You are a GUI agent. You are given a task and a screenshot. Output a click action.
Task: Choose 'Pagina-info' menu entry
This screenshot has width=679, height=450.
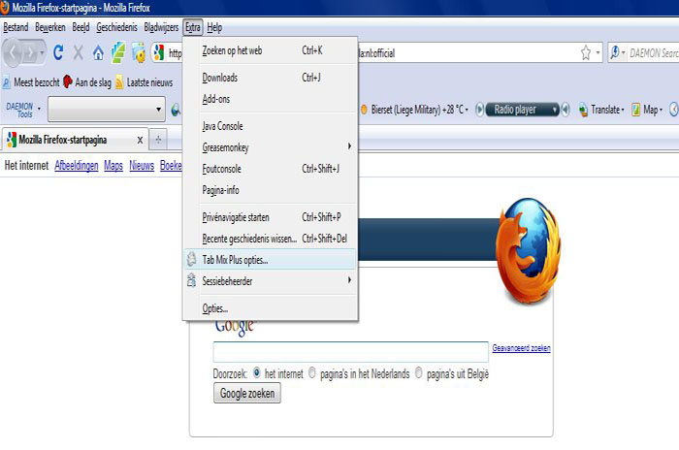coord(271,190)
